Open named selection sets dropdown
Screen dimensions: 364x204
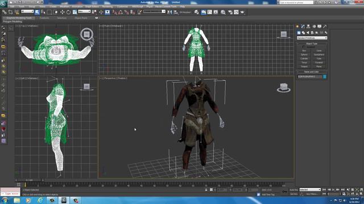(154, 11)
